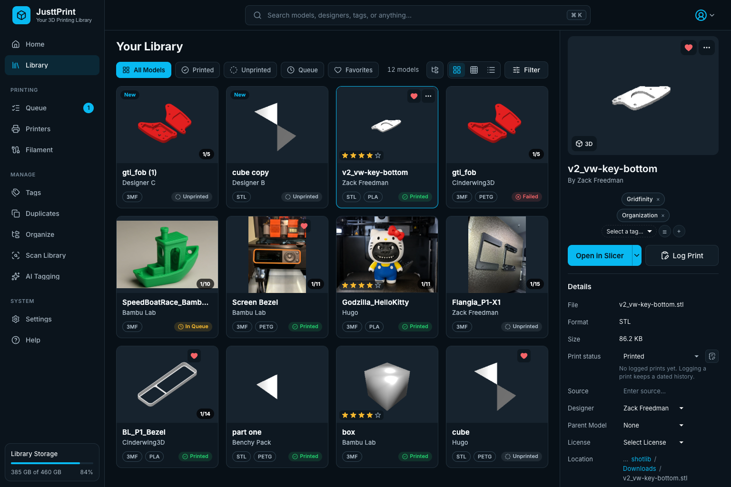Image resolution: width=731 pixels, height=487 pixels.
Task: Toggle favorite heart on Screen Bezel card
Action: (x=304, y=226)
